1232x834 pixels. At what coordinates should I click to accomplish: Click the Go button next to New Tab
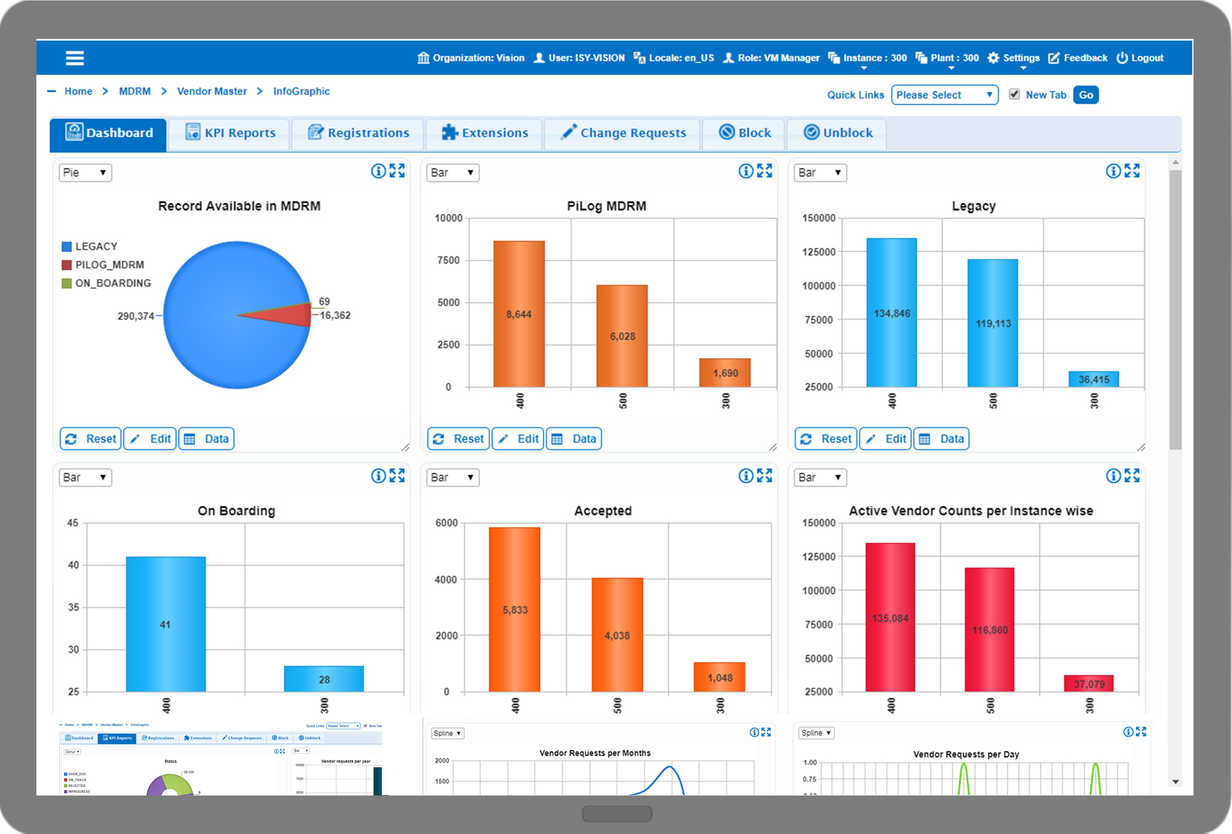1086,95
